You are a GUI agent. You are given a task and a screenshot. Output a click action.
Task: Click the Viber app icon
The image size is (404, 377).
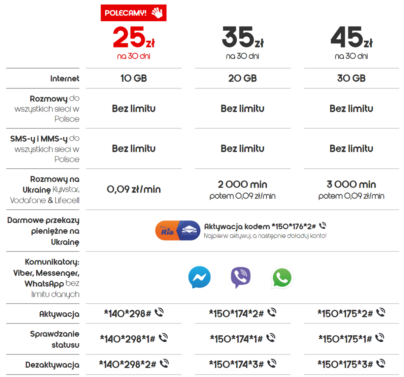pos(241,277)
